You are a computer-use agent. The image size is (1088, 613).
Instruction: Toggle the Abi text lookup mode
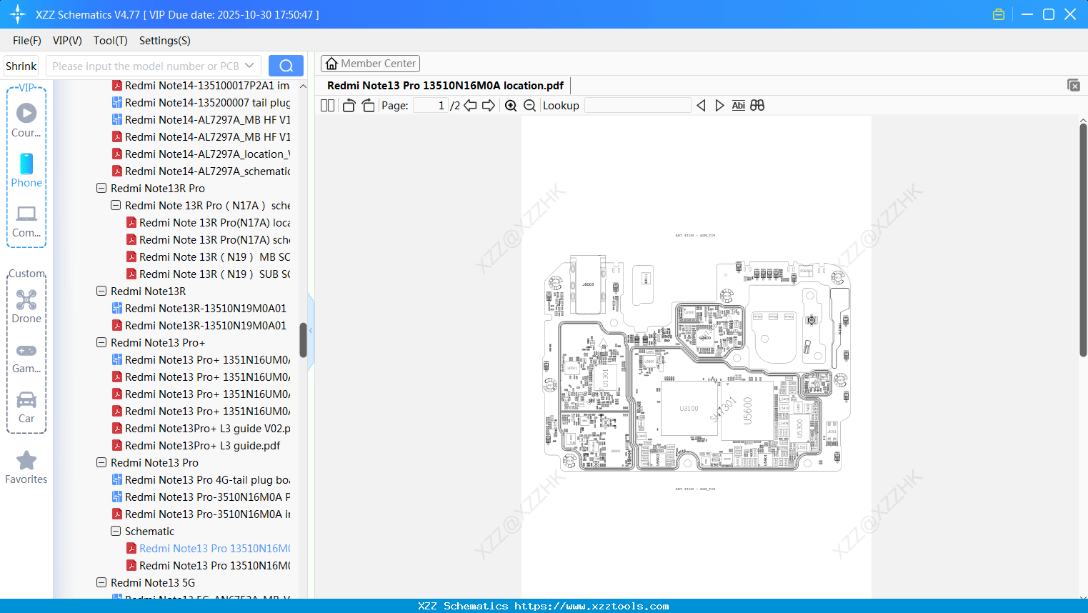click(x=738, y=105)
